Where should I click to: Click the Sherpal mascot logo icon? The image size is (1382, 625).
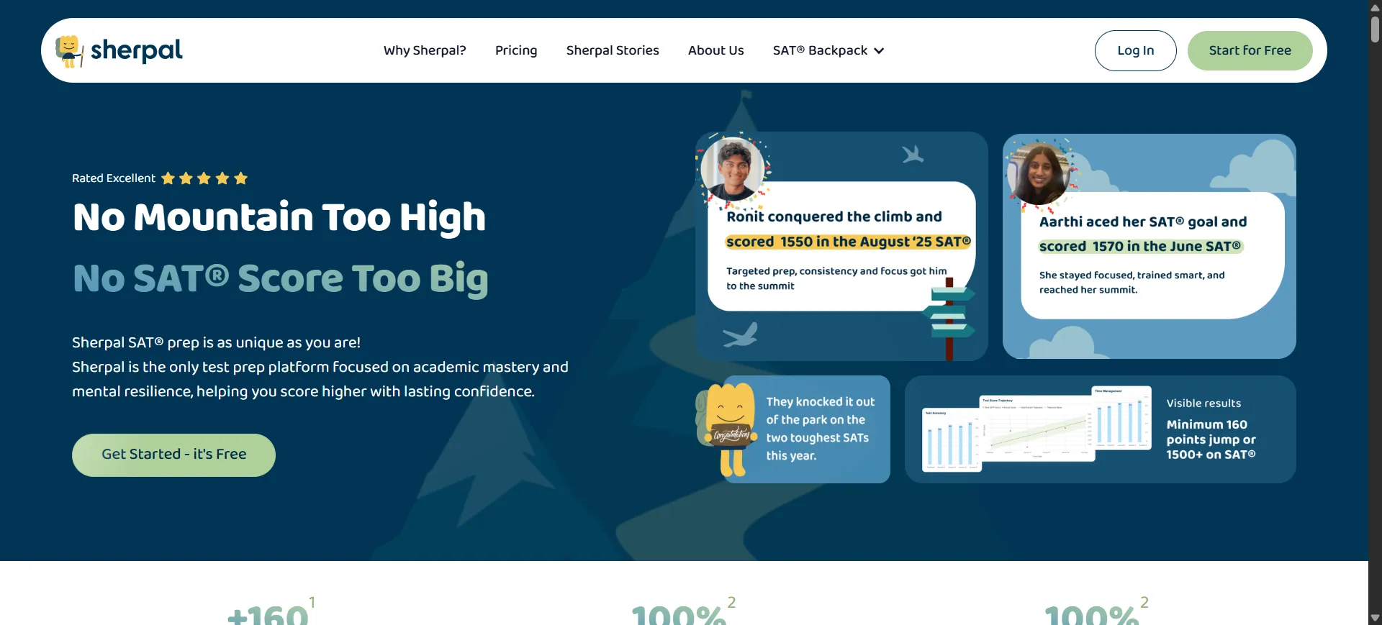[x=69, y=51]
